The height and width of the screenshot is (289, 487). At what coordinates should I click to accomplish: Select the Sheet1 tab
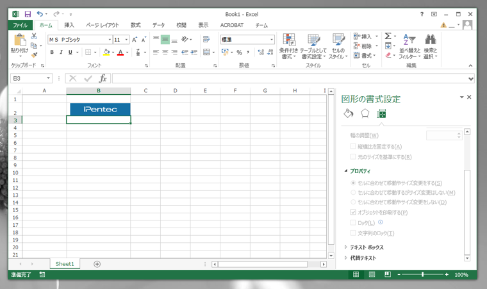point(65,264)
